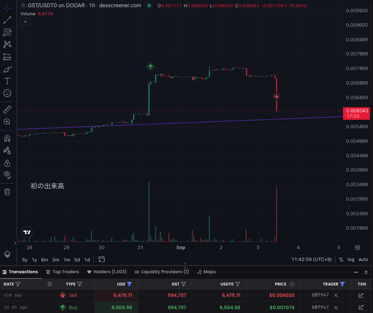Select the Text annotation tool

coord(7,81)
